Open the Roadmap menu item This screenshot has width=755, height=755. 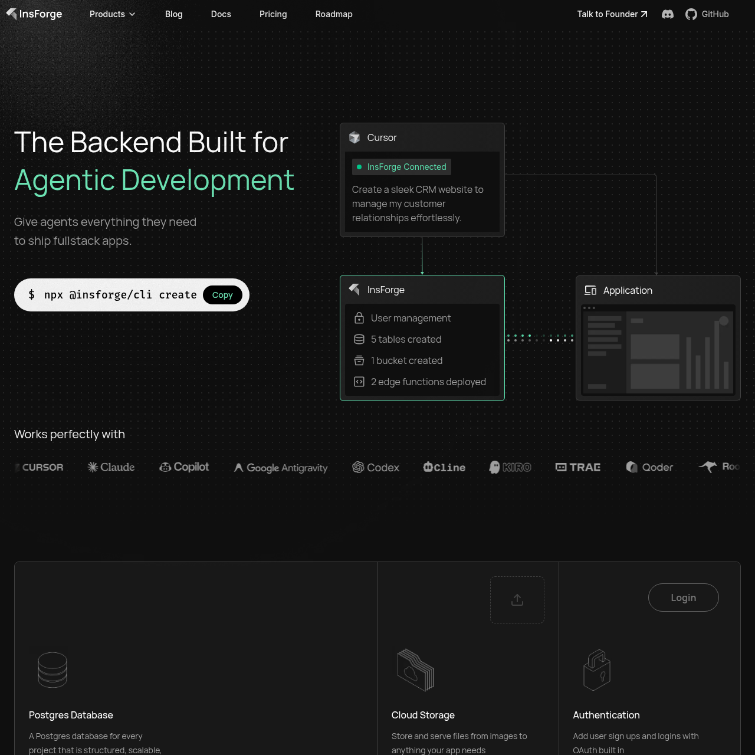(x=334, y=14)
